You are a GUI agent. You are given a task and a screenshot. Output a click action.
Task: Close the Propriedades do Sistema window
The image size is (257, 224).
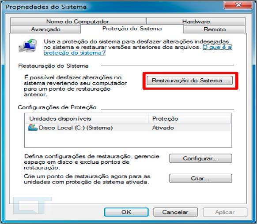(238, 4)
